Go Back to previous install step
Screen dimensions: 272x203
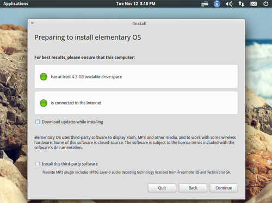(193, 188)
